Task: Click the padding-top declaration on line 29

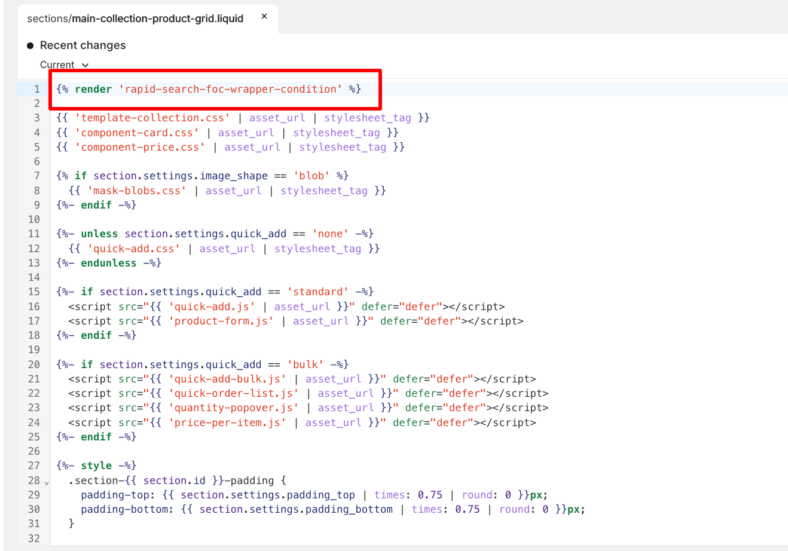Action: pos(314,495)
